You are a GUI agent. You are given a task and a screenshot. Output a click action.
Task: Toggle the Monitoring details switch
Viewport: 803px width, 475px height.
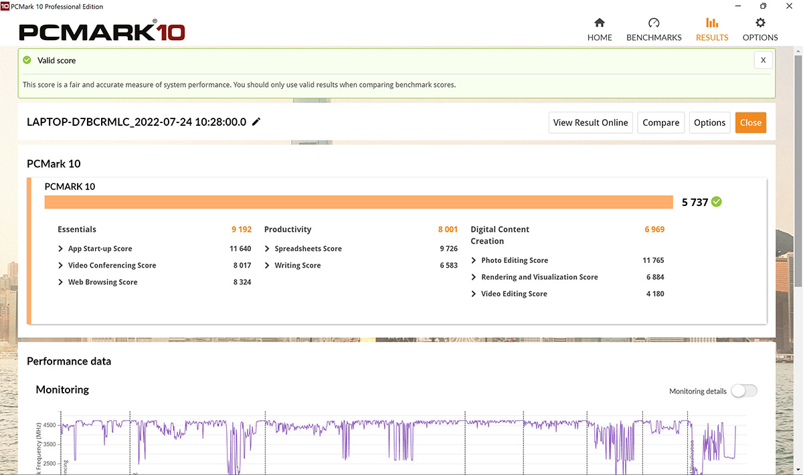pyautogui.click(x=743, y=391)
